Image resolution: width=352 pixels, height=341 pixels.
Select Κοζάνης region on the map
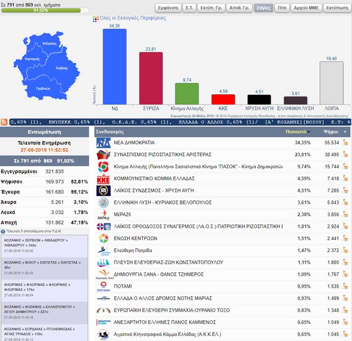[62, 68]
